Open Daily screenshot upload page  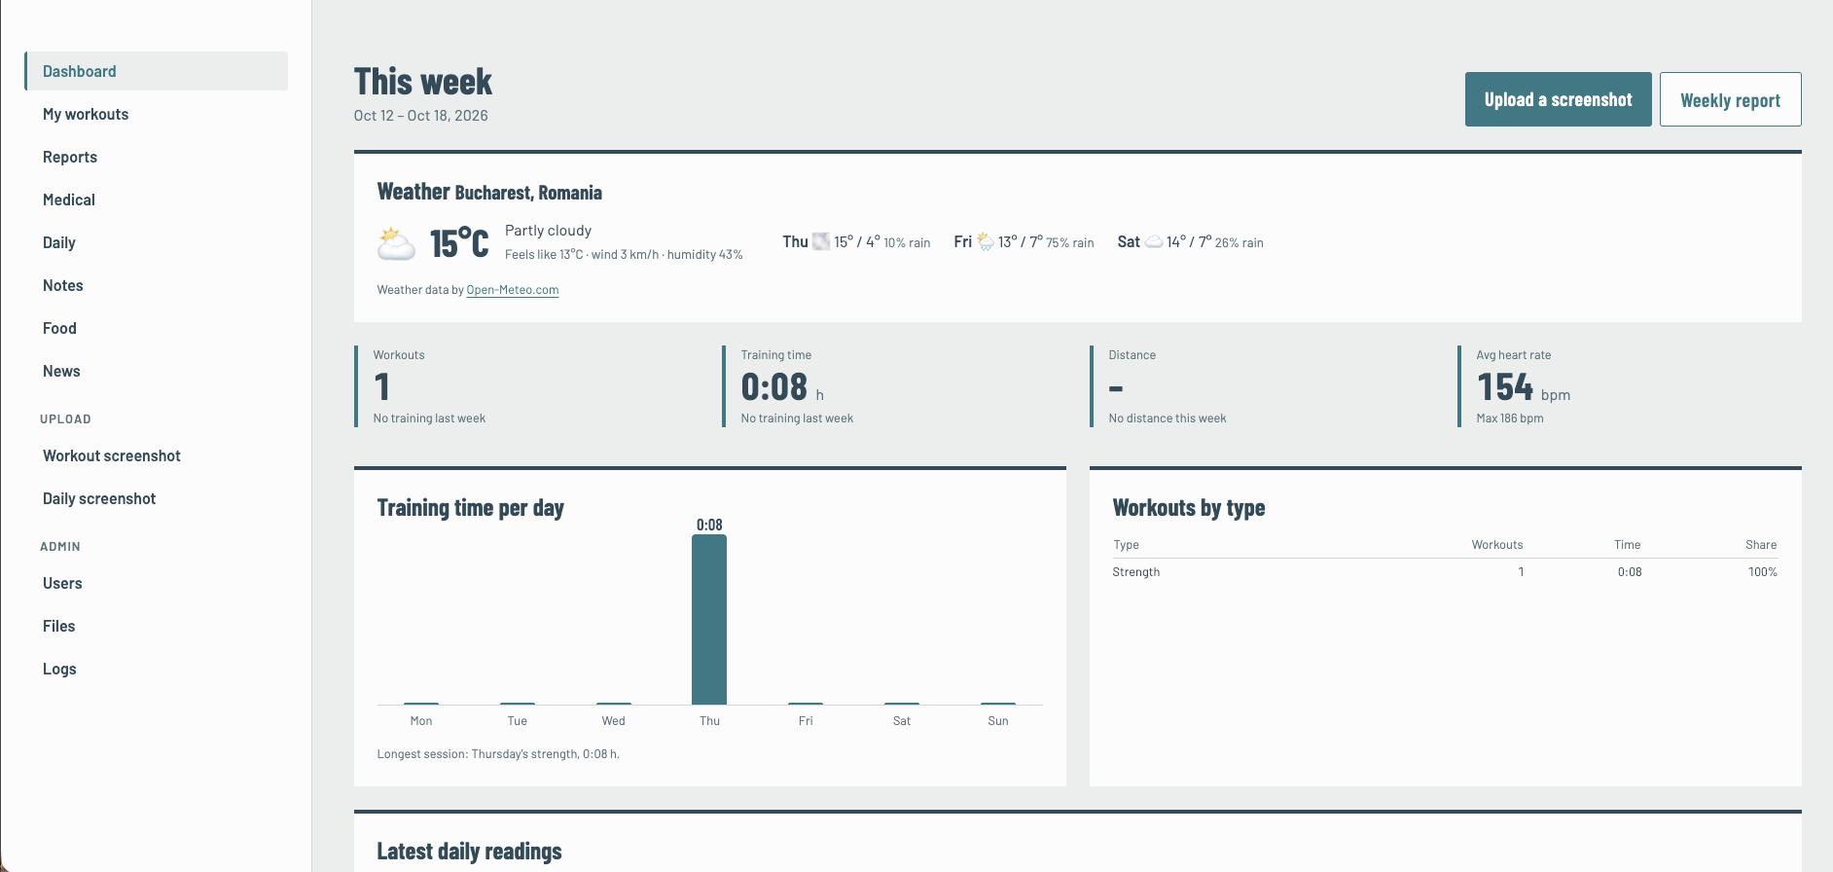156,498
